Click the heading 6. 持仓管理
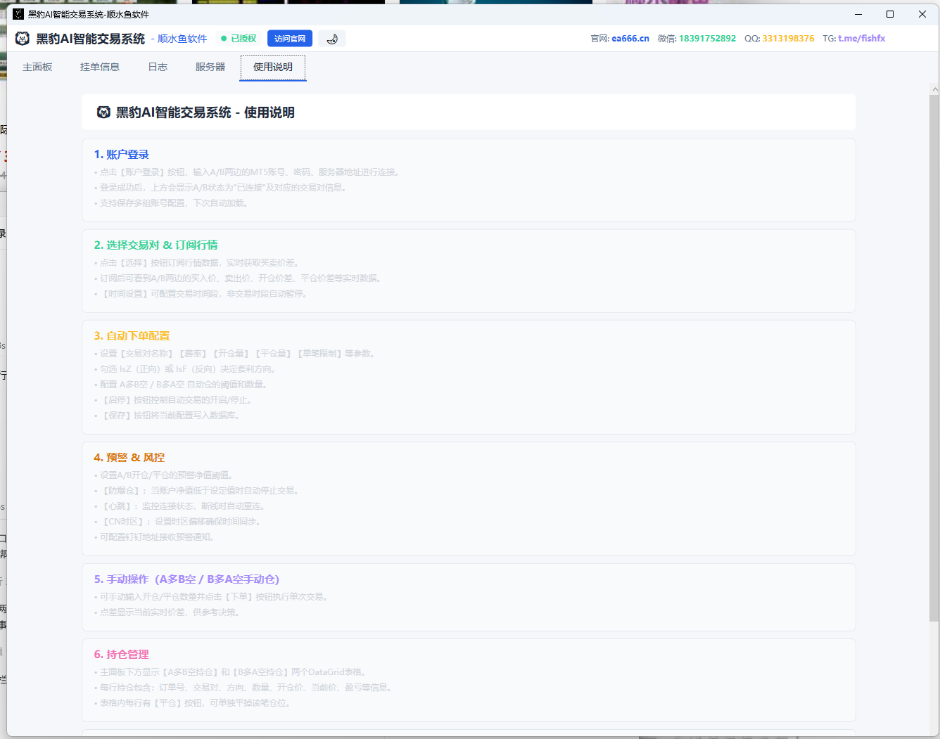Screen dimensions: 940x739 pyautogui.click(x=121, y=655)
